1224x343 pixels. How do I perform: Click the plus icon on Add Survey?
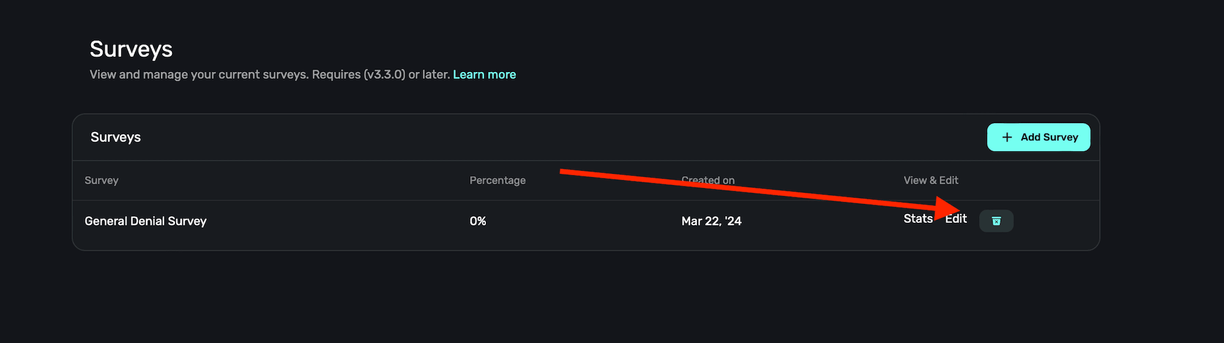click(x=1007, y=137)
